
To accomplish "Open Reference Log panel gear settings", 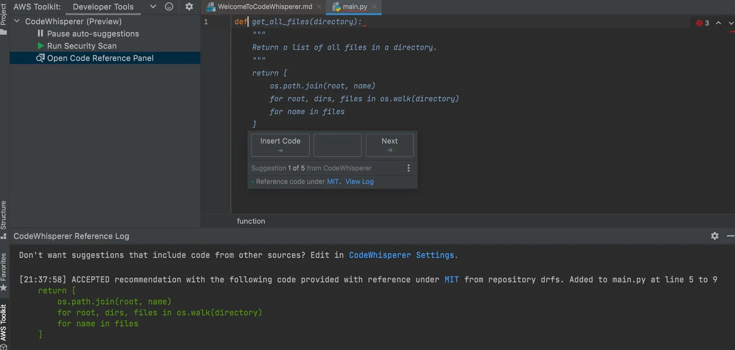I will (x=715, y=236).
